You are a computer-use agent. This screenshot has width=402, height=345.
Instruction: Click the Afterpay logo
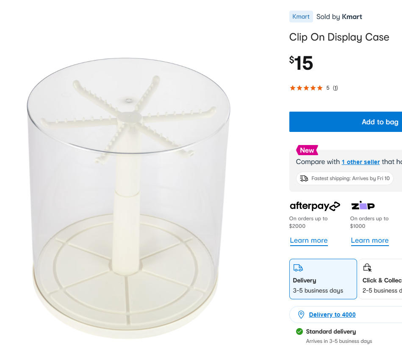click(315, 206)
